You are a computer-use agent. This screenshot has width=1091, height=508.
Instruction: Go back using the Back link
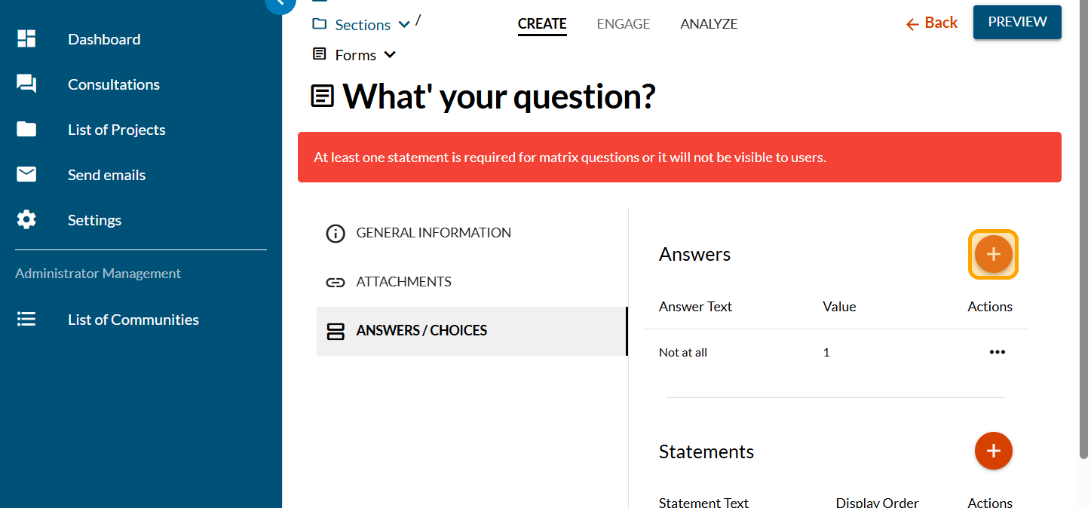(932, 23)
